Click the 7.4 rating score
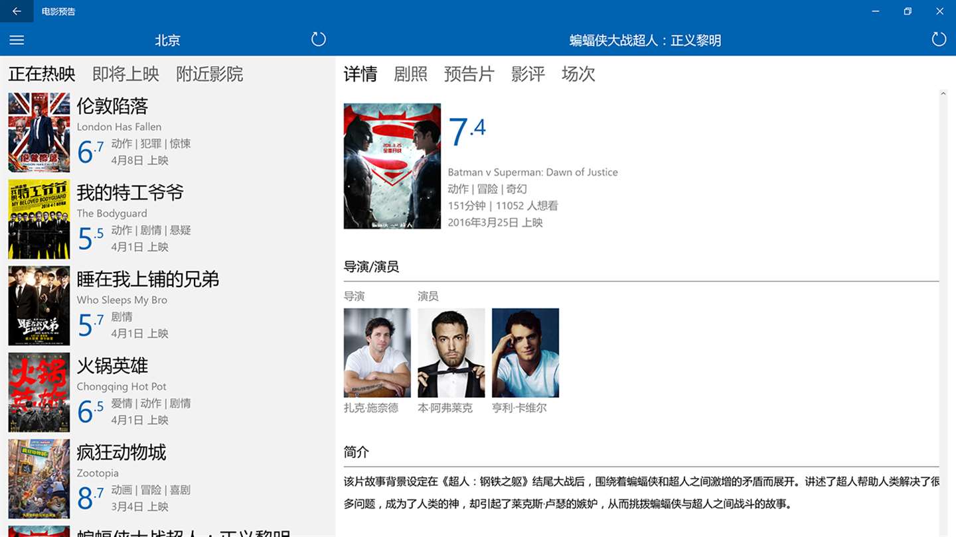The height and width of the screenshot is (537, 956). click(x=467, y=131)
